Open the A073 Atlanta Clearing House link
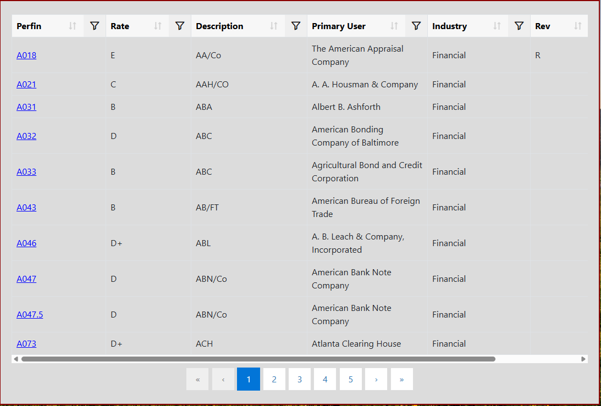Viewport: 601px width, 406px height. pos(26,343)
